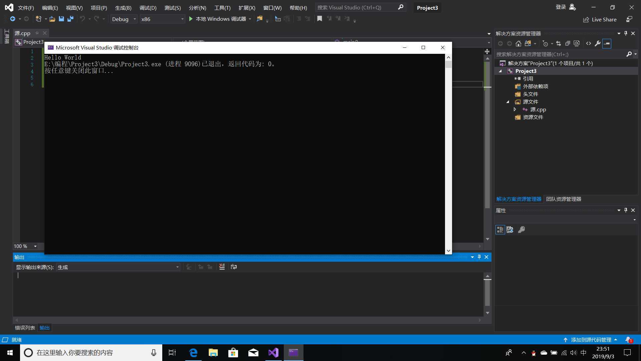Click the navigate backward arrow in main toolbar
Screen dimensions: 641x361
tap(13, 19)
